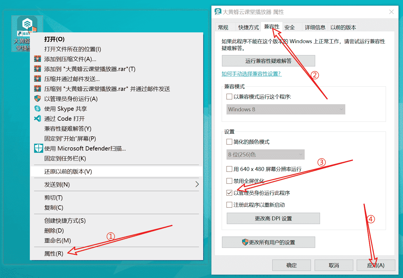Select 以管理员身份运行(A) menu entry
Viewport: 403px width, 278px height.
117,99
